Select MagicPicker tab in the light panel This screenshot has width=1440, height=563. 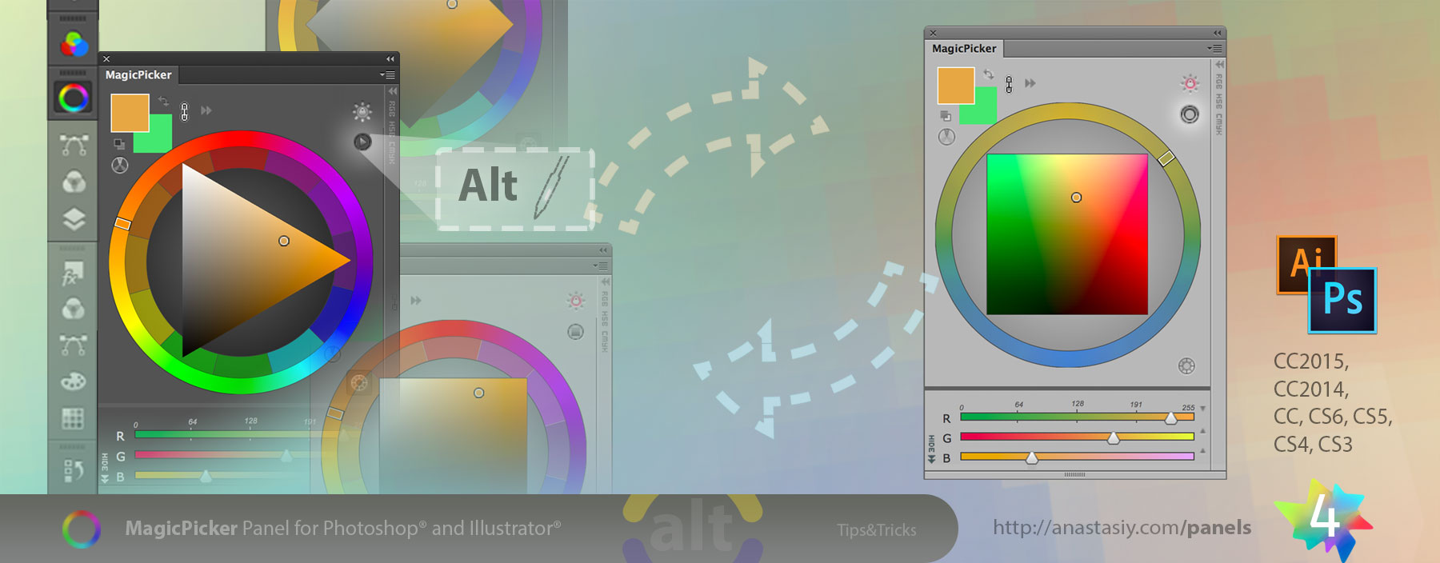tap(964, 49)
